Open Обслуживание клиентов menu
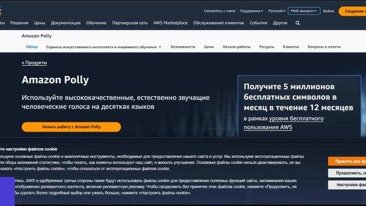Viewport: 366px width, 206px height. pyautogui.click(x=218, y=23)
